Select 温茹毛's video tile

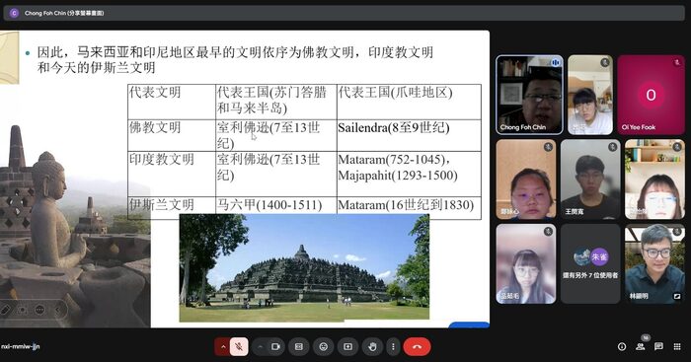point(526,263)
